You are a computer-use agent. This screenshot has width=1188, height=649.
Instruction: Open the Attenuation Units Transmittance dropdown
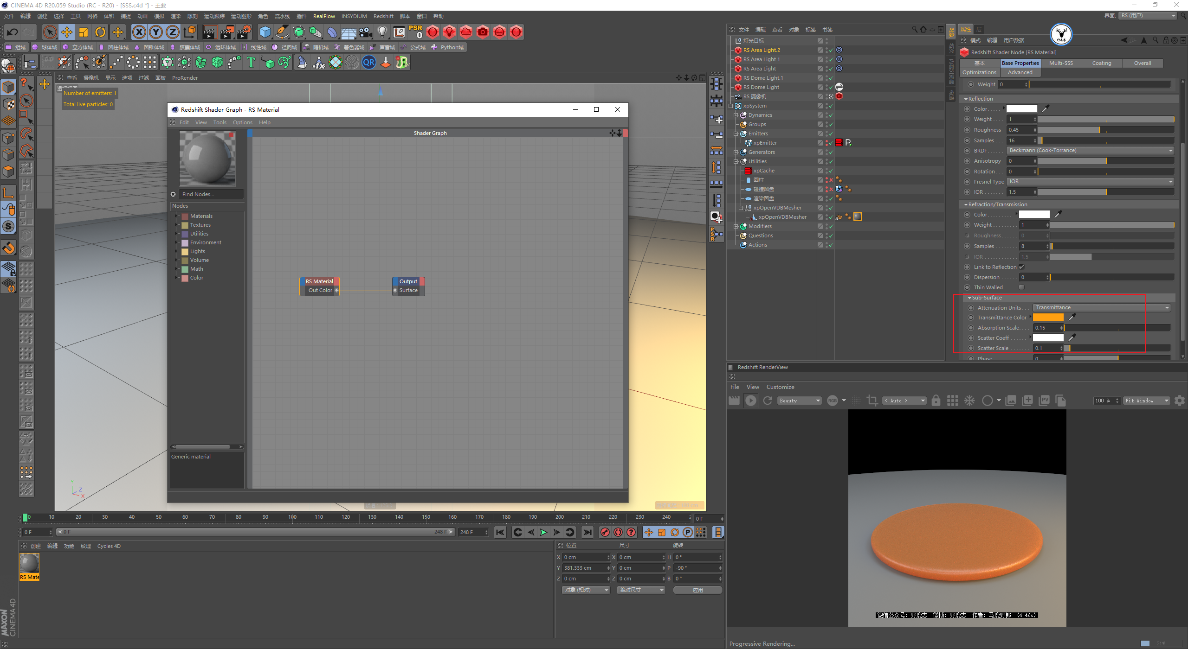pos(1102,308)
